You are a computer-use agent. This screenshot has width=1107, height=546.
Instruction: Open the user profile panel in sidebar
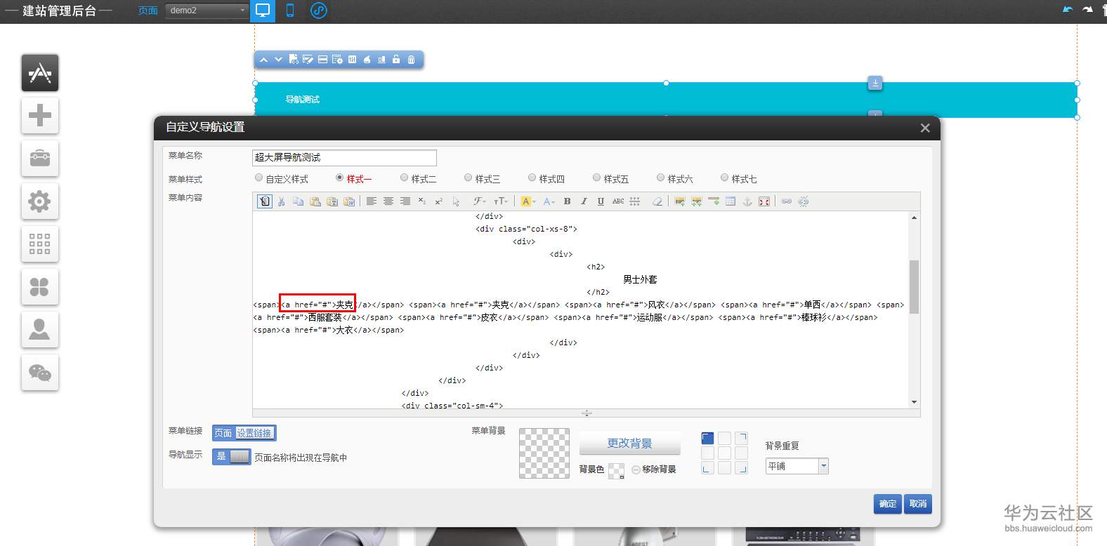40,330
